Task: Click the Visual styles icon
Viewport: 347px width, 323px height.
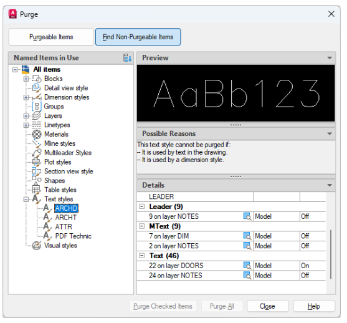Action: [37, 246]
